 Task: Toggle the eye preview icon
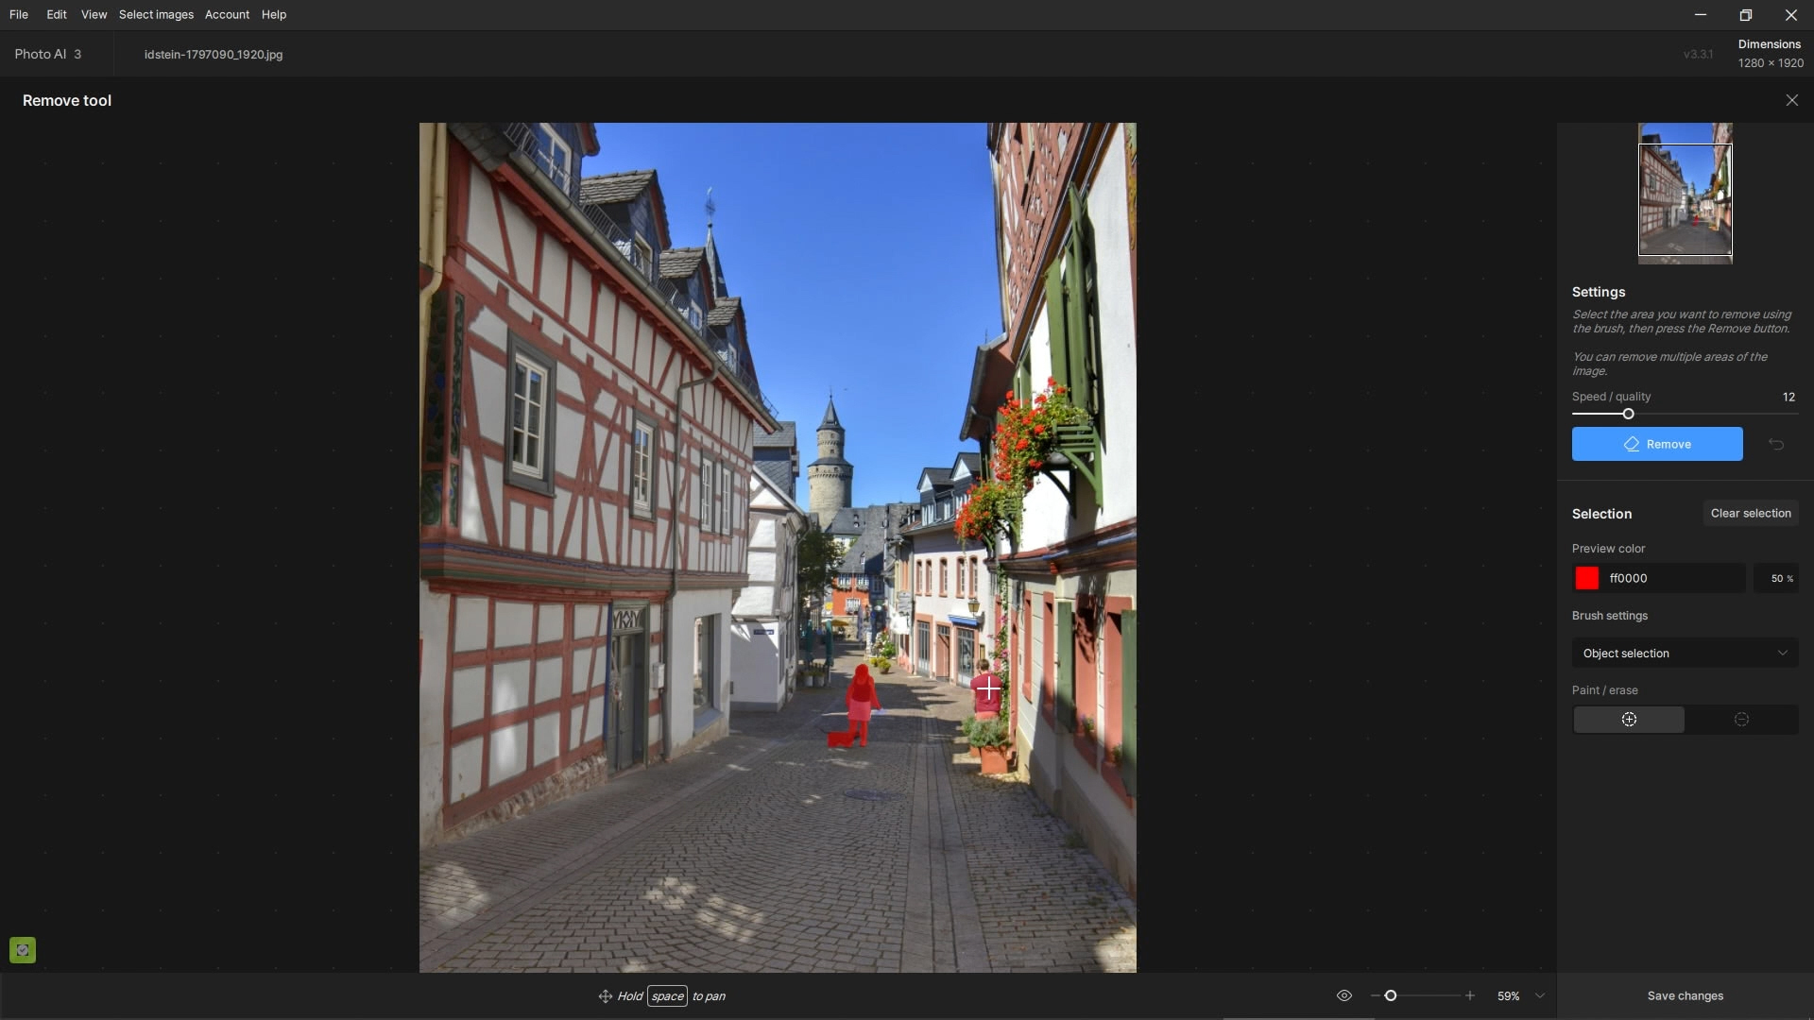coord(1344,995)
